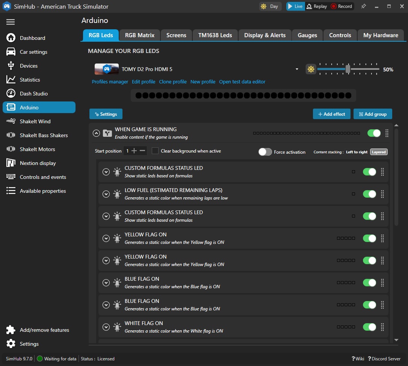Pin the window with the pin icon
This screenshot has width=408, height=366.
pos(364,6)
